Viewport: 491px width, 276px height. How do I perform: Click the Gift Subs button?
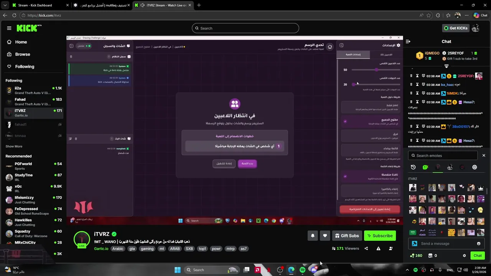pos(347,236)
